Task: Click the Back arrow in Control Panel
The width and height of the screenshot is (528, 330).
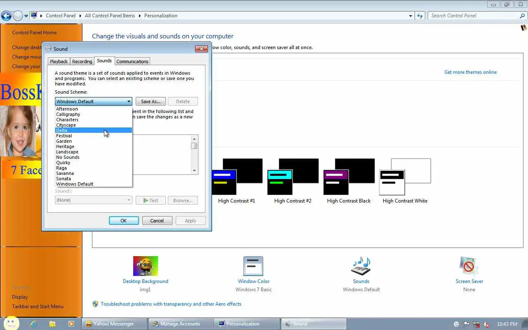Action: (x=6, y=16)
